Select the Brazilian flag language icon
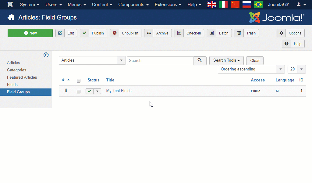Image resolution: width=312 pixels, height=183 pixels. click(x=258, y=4)
